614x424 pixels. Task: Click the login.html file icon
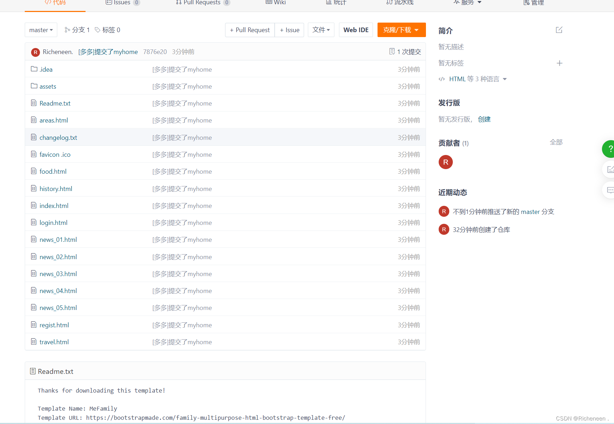point(34,222)
